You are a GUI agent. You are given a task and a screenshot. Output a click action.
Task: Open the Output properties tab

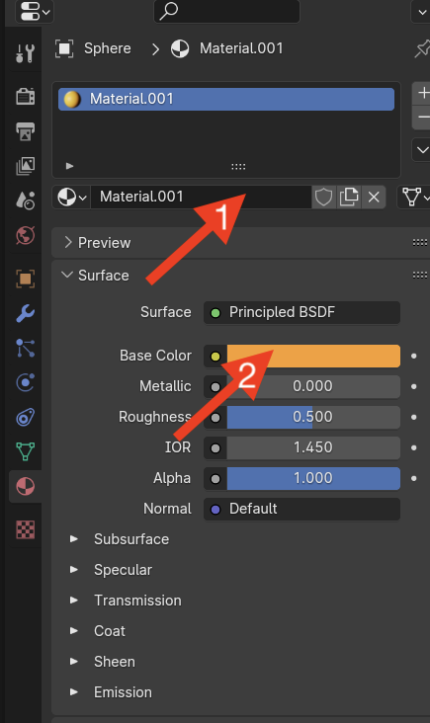25,131
